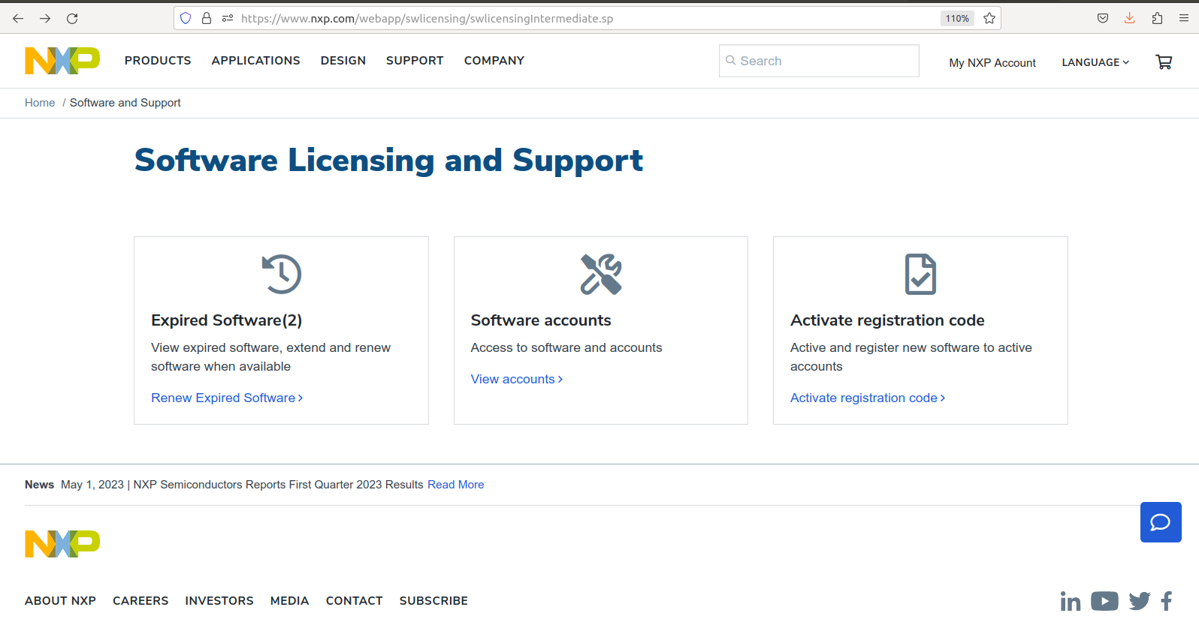Click Renew Expired Software link
Image resolution: width=1199 pixels, height=625 pixels.
tap(226, 398)
